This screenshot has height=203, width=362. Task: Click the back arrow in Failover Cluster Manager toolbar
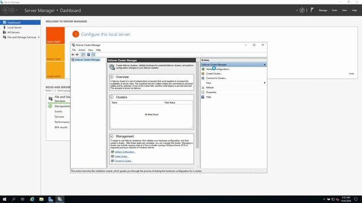point(73,55)
